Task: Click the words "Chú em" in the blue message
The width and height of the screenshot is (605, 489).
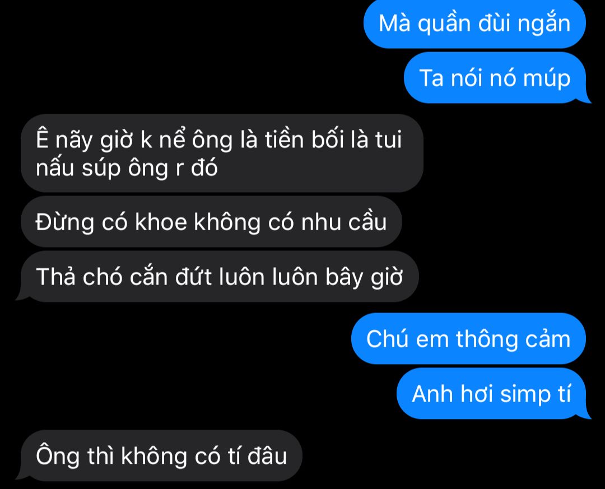Action: click(407, 339)
